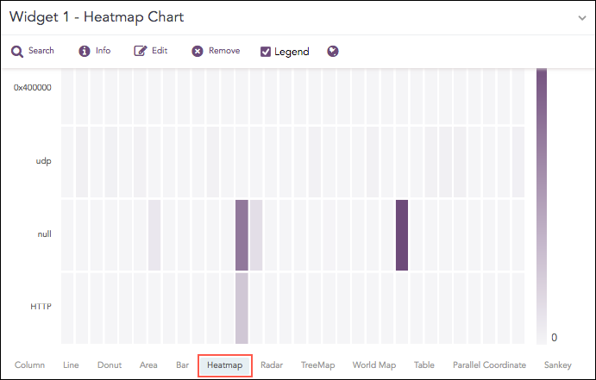Image resolution: width=596 pixels, height=380 pixels.
Task: Show data in Table view
Action: pyautogui.click(x=423, y=365)
